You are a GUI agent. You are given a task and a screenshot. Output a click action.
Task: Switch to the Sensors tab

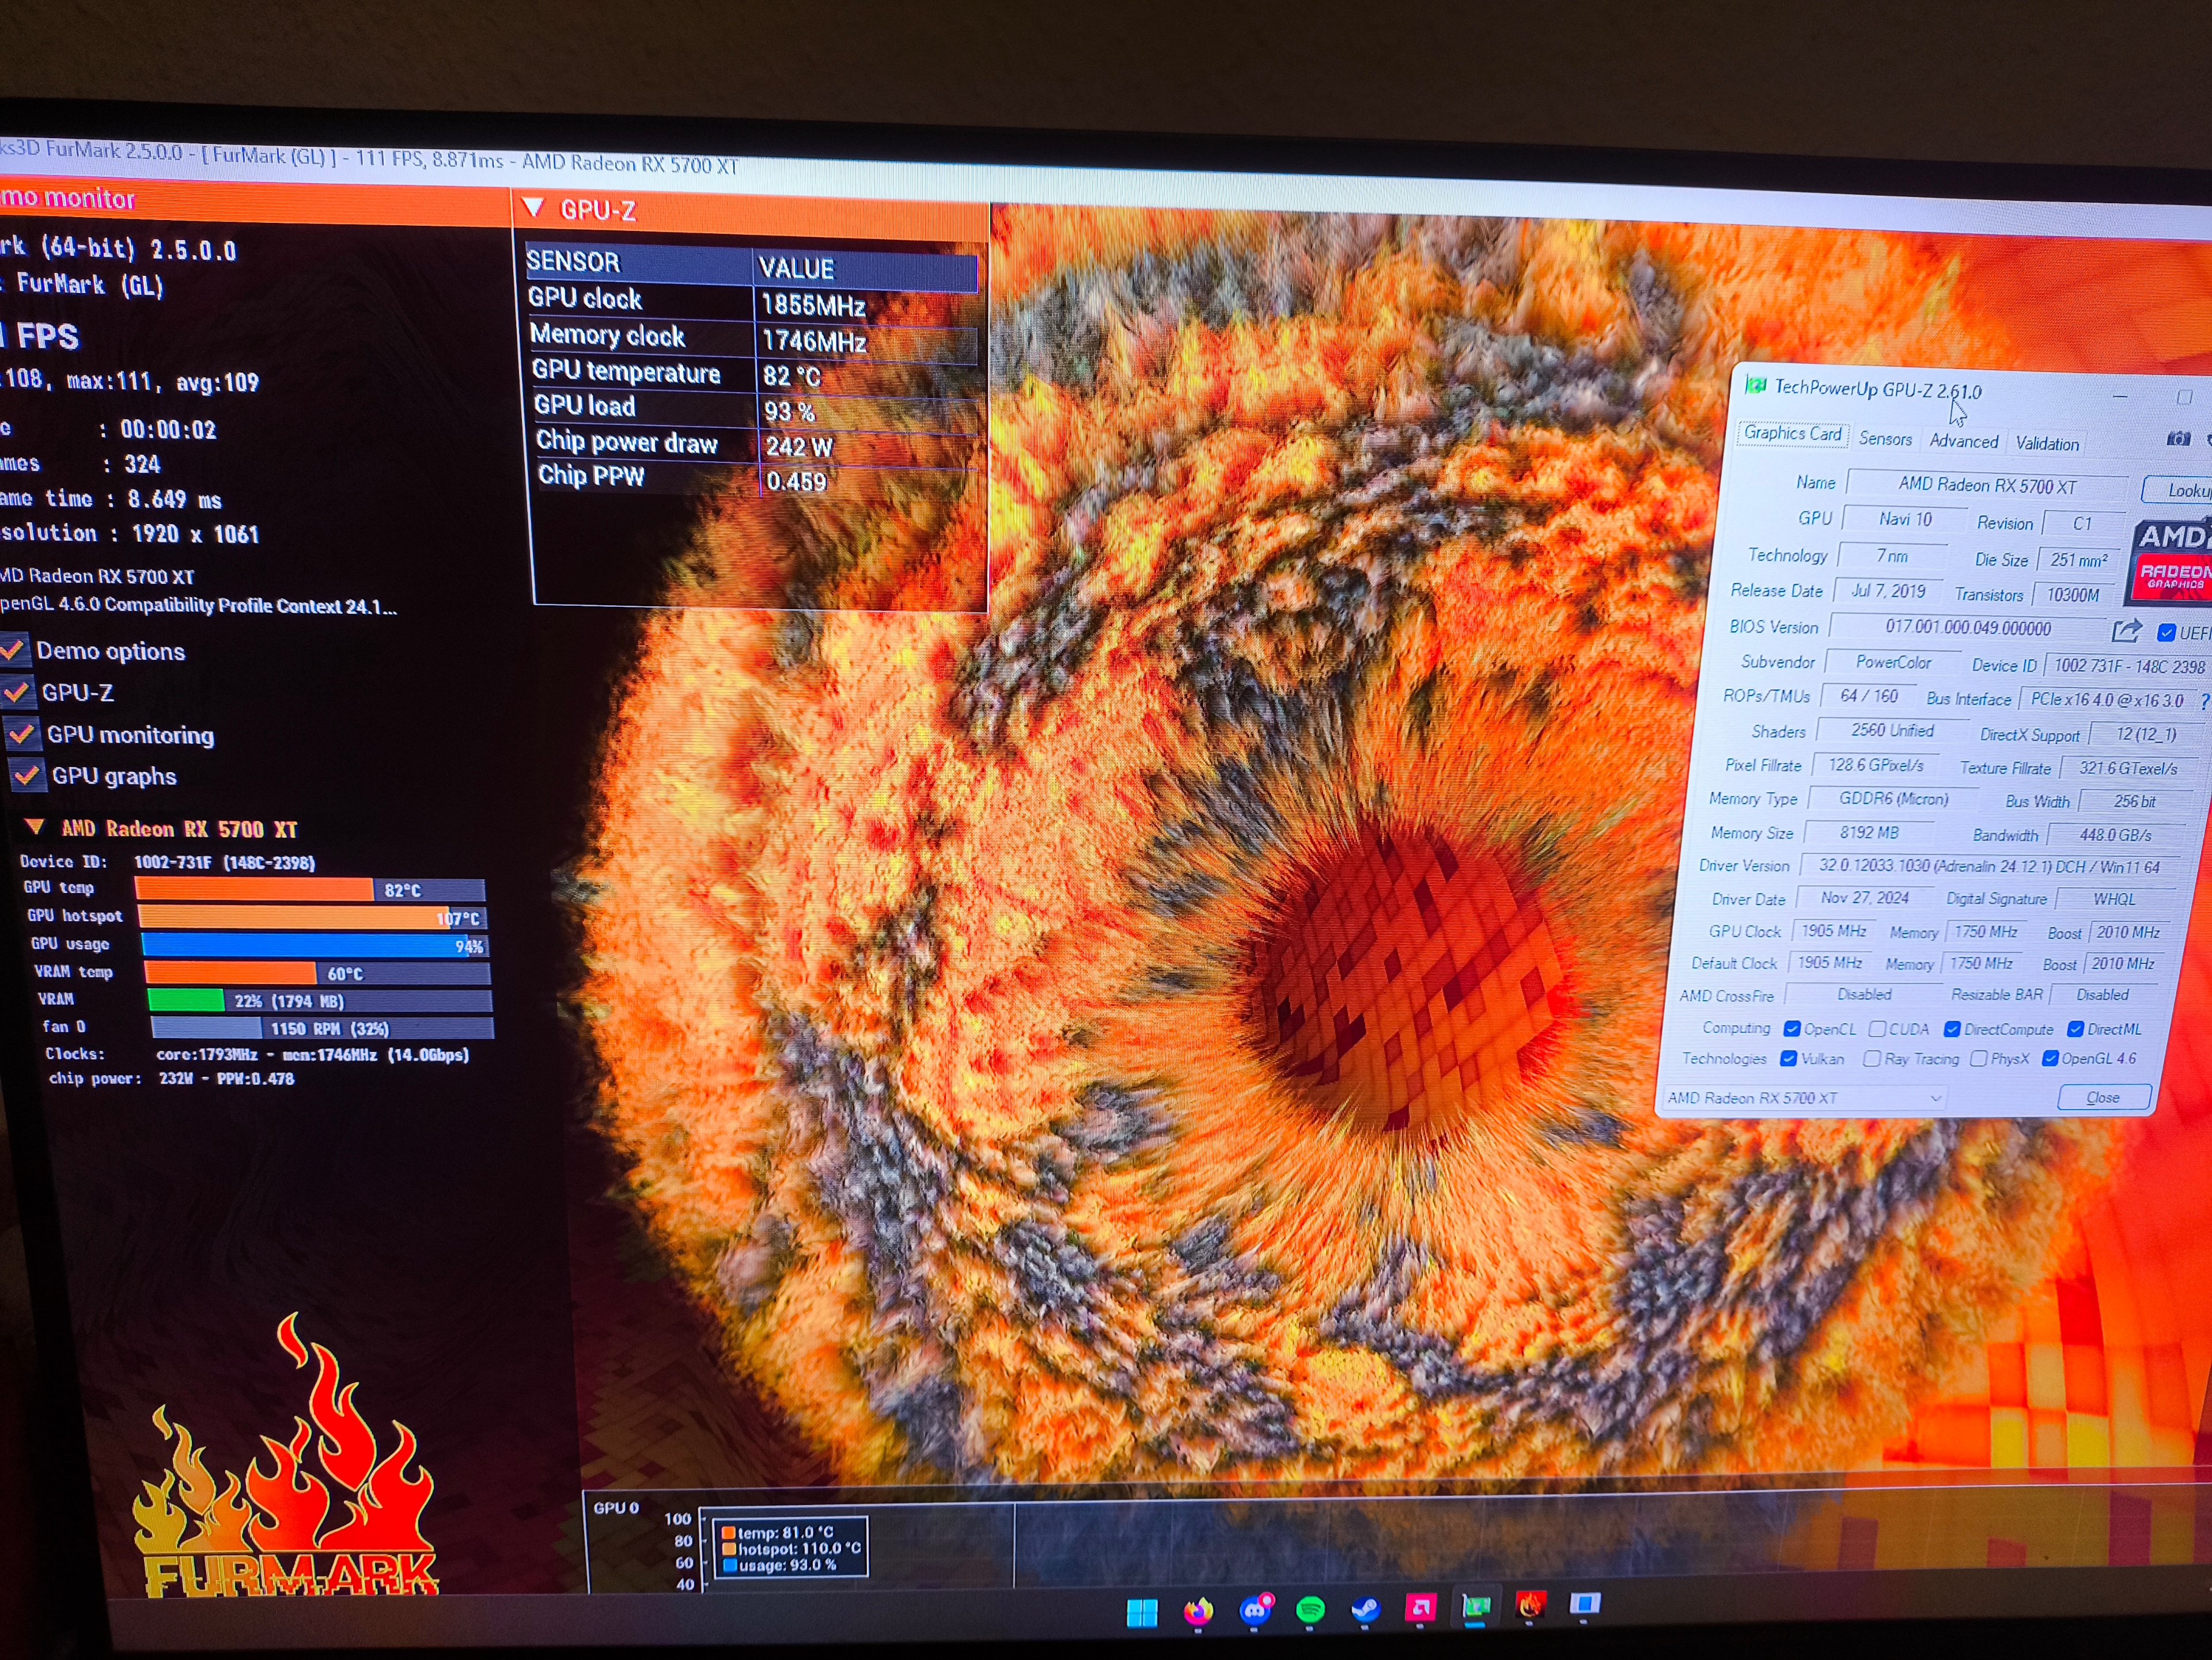coord(1885,439)
